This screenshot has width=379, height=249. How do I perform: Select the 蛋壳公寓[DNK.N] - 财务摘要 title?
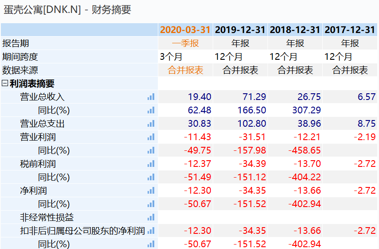67,10
